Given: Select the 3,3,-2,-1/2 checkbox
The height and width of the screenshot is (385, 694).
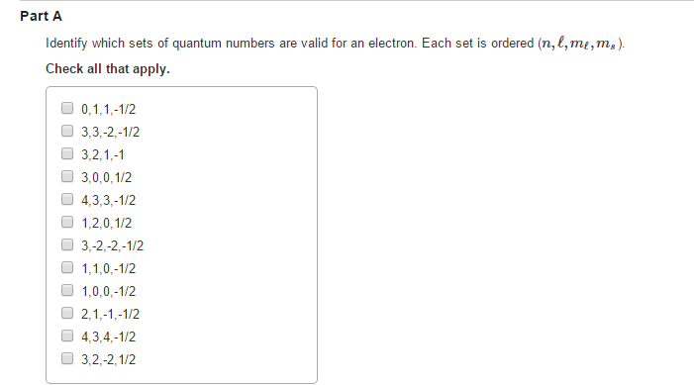Looking at the screenshot, I should [67, 131].
